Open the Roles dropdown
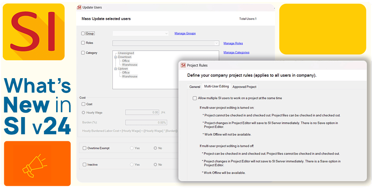 [166, 43]
